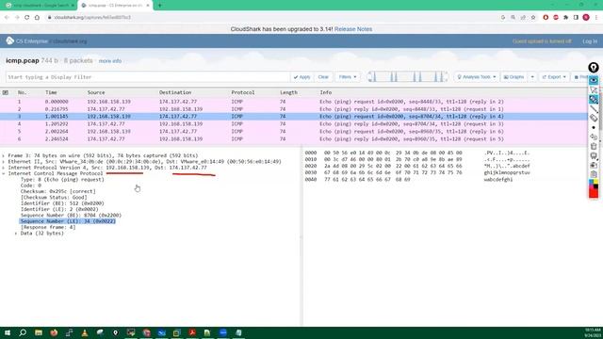Select the arrow pointer annotation tool
Screen dimensions: 603x339
[594, 90]
